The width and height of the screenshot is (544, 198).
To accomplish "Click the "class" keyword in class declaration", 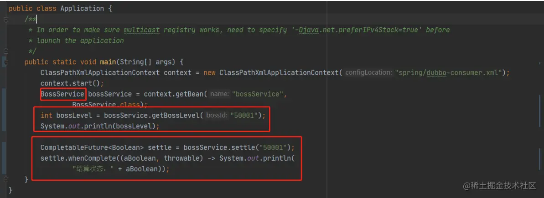I will coord(47,9).
